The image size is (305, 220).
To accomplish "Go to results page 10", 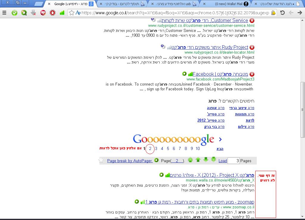I will click(x=198, y=148).
